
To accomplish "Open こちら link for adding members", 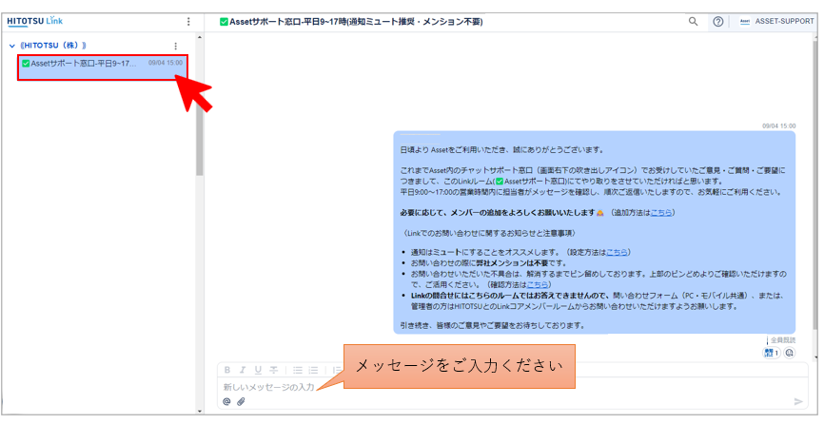I will pos(661,213).
